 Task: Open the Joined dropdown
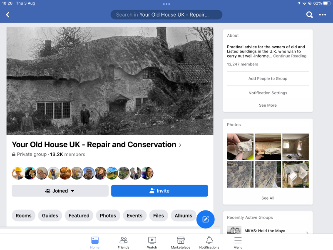click(60, 191)
